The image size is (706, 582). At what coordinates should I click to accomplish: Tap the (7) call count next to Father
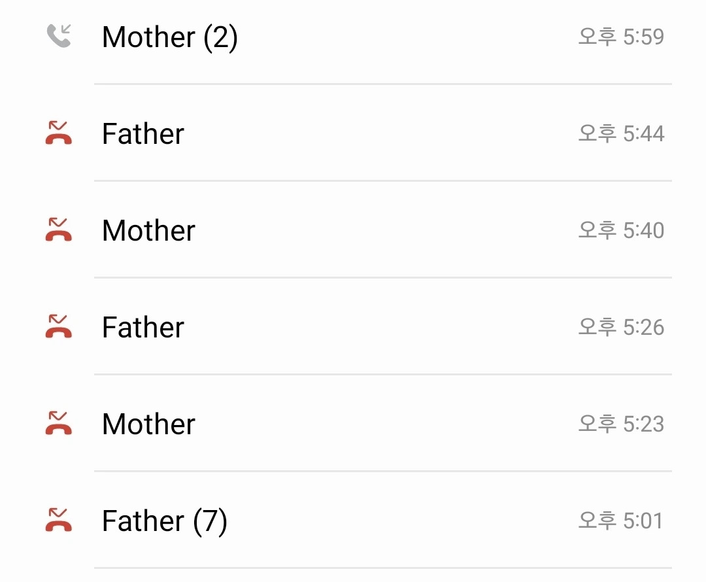pos(210,521)
